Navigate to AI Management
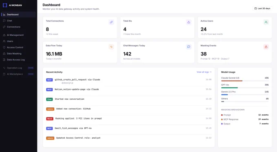The width and height of the screenshot is (277, 152). 18,35
